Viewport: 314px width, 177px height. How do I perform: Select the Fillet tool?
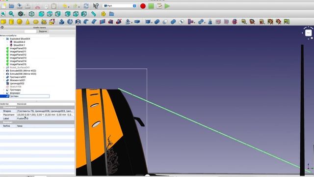tap(86, 22)
